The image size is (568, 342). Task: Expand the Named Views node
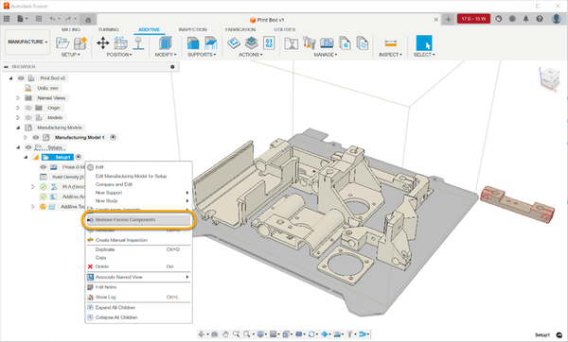pos(18,98)
